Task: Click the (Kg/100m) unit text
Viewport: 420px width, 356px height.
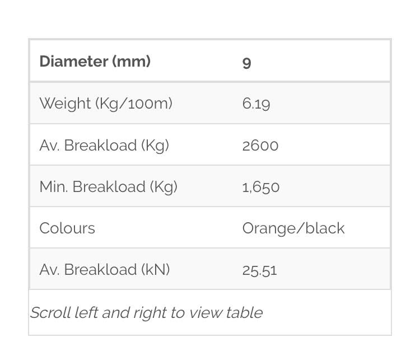Action: (134, 104)
